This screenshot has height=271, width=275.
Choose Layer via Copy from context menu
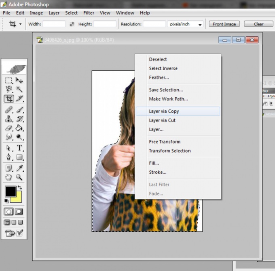coord(164,111)
